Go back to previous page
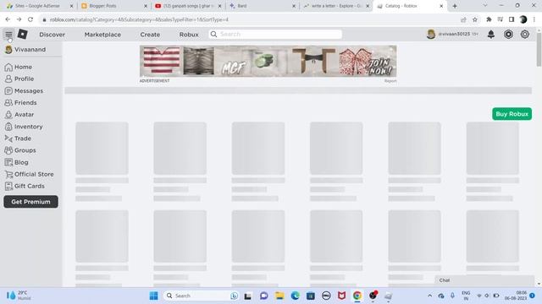This screenshot has width=542, height=304. (8, 19)
